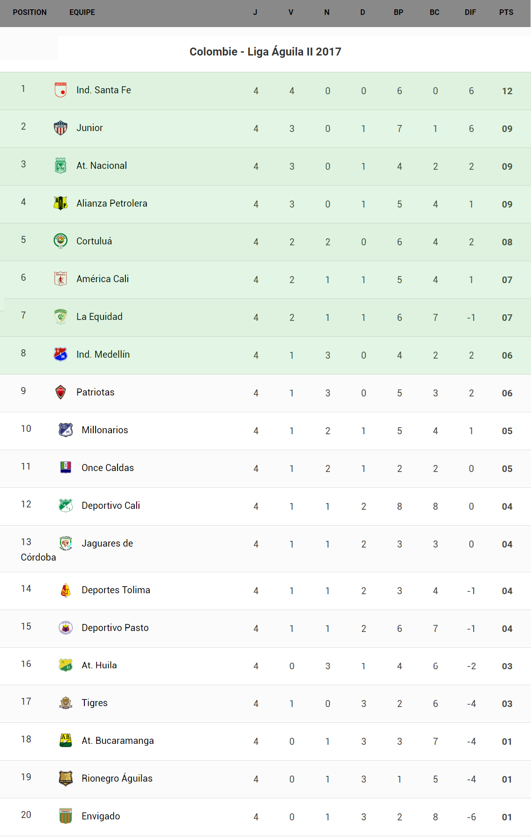Click the POSITION column header
The height and width of the screenshot is (839, 531).
(30, 13)
